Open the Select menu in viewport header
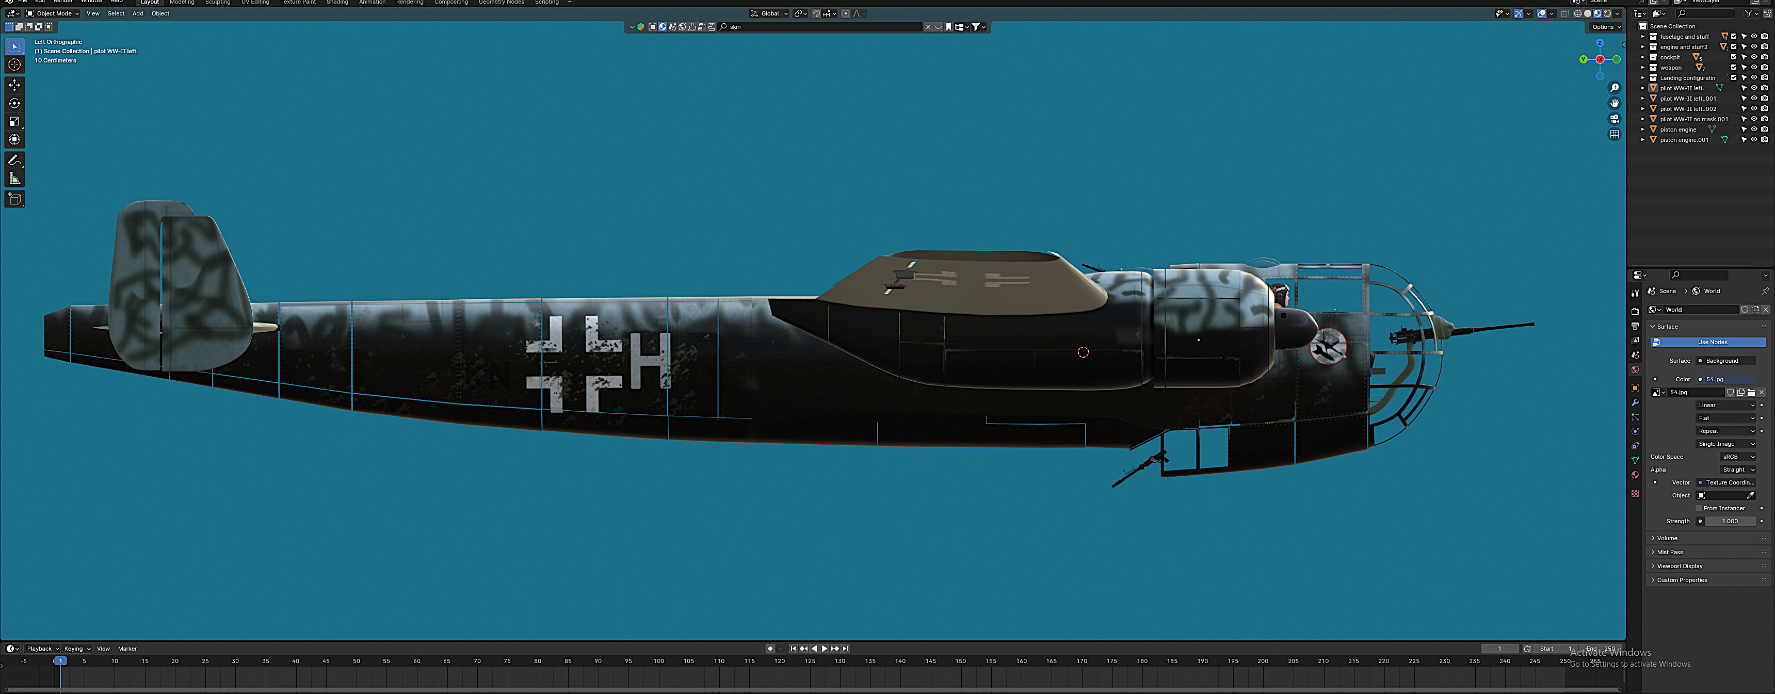The image size is (1775, 694). point(116,14)
